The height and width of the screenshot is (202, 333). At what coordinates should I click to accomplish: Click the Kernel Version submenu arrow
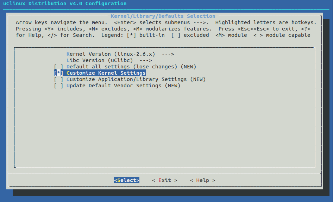pyautogui.click(x=168, y=54)
